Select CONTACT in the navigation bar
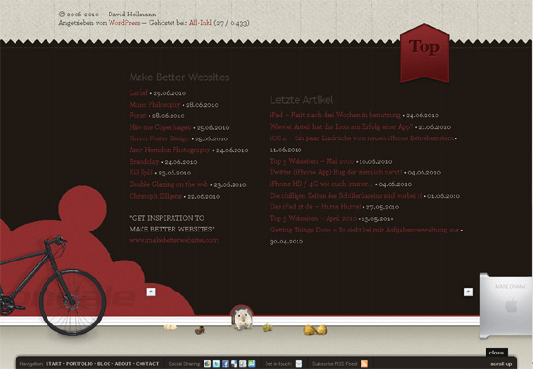Screen dimensions: 533x369 coord(147,364)
